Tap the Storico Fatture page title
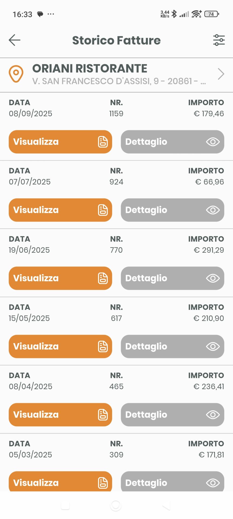 [116, 41]
